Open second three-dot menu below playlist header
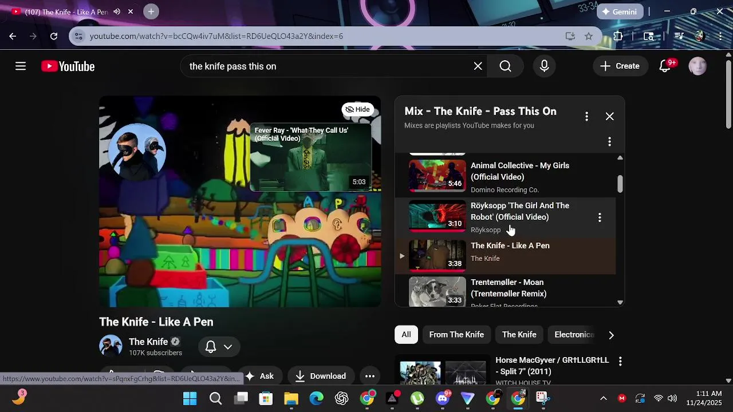This screenshot has width=733, height=412. point(609,141)
